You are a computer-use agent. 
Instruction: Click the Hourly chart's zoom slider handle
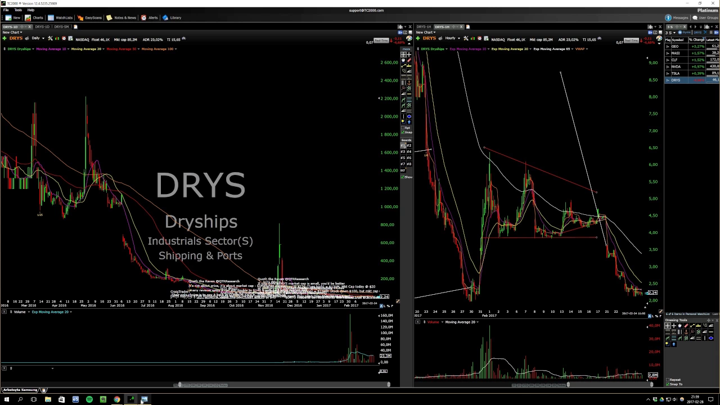coord(568,384)
